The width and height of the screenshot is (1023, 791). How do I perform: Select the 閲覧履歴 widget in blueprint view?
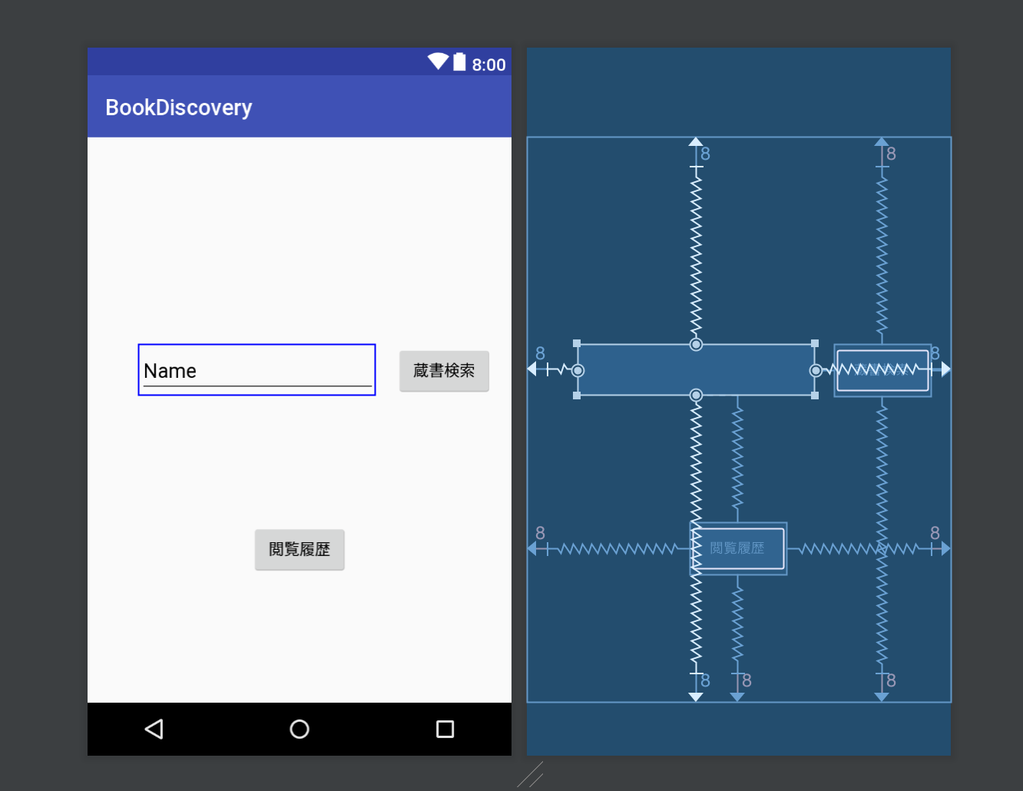pos(738,548)
